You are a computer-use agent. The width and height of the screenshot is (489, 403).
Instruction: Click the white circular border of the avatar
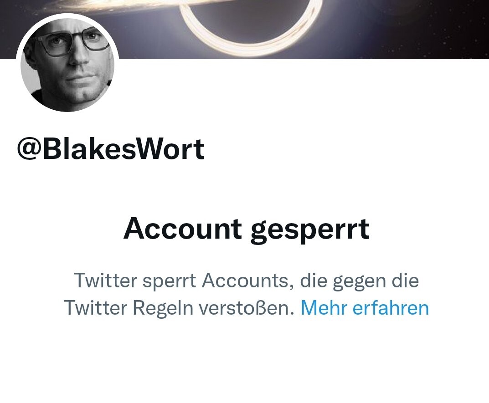(67, 16)
